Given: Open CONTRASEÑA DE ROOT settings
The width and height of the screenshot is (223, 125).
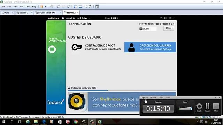Looking at the screenshot, I should click(96, 47).
